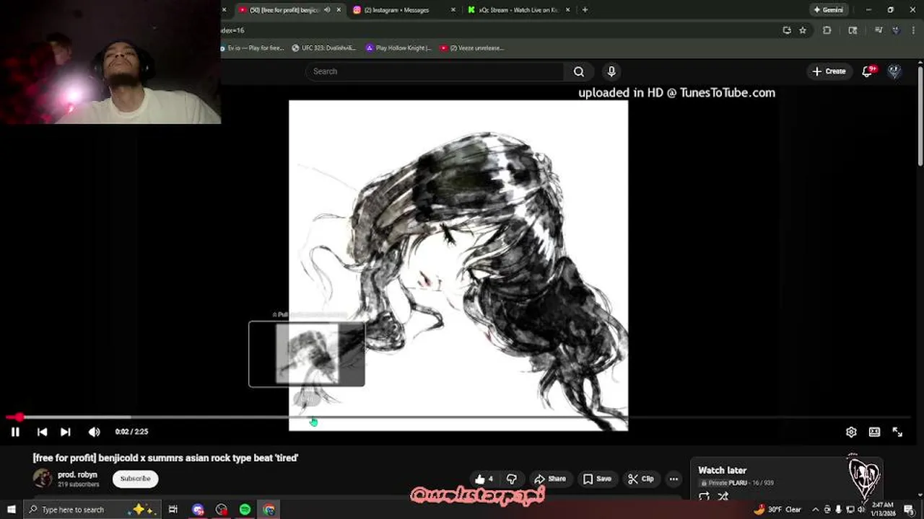Share the video
Image resolution: width=924 pixels, height=519 pixels.
(549, 479)
